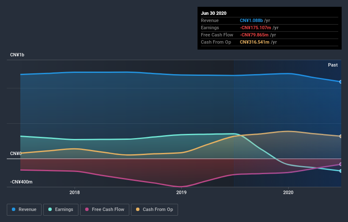348x222 pixels.
Task: Click the 2019 axis label
Action: [181, 192]
